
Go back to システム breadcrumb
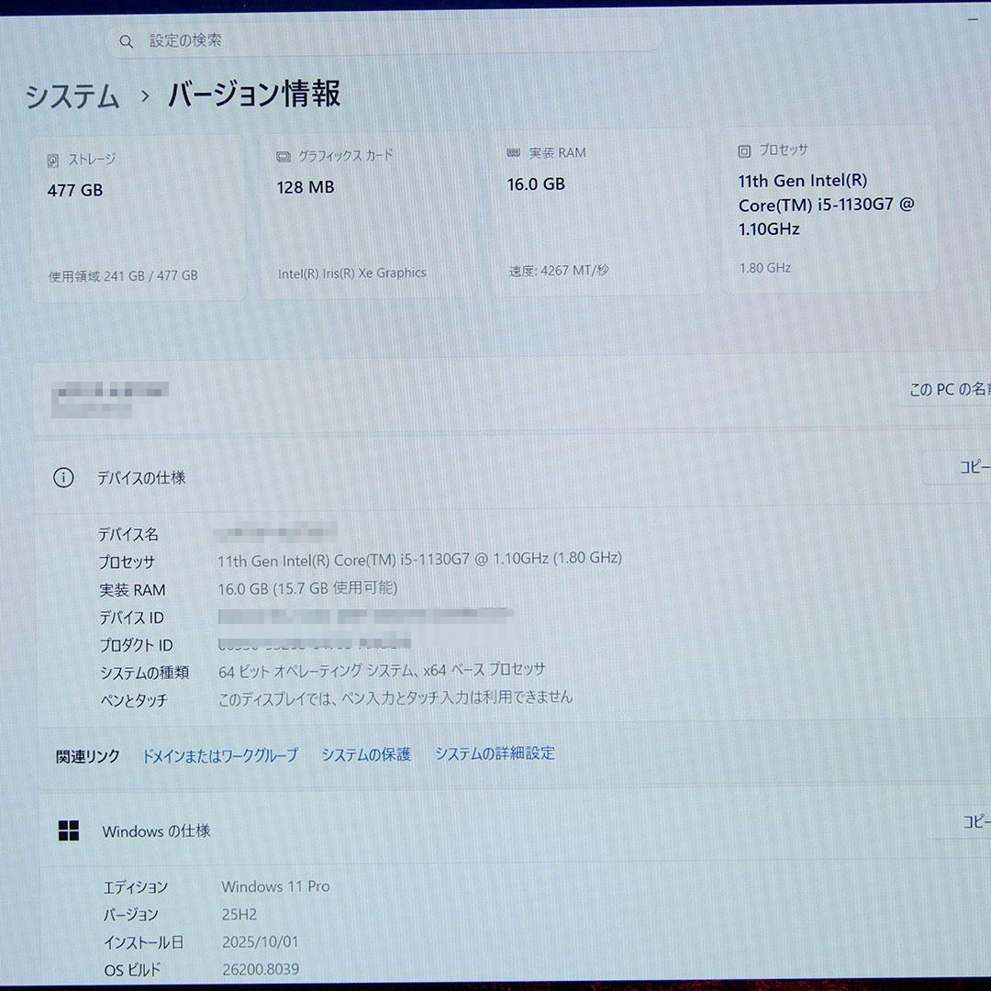72,96
